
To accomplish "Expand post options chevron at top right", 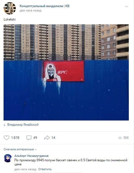I will pyautogui.click(x=127, y=6).
